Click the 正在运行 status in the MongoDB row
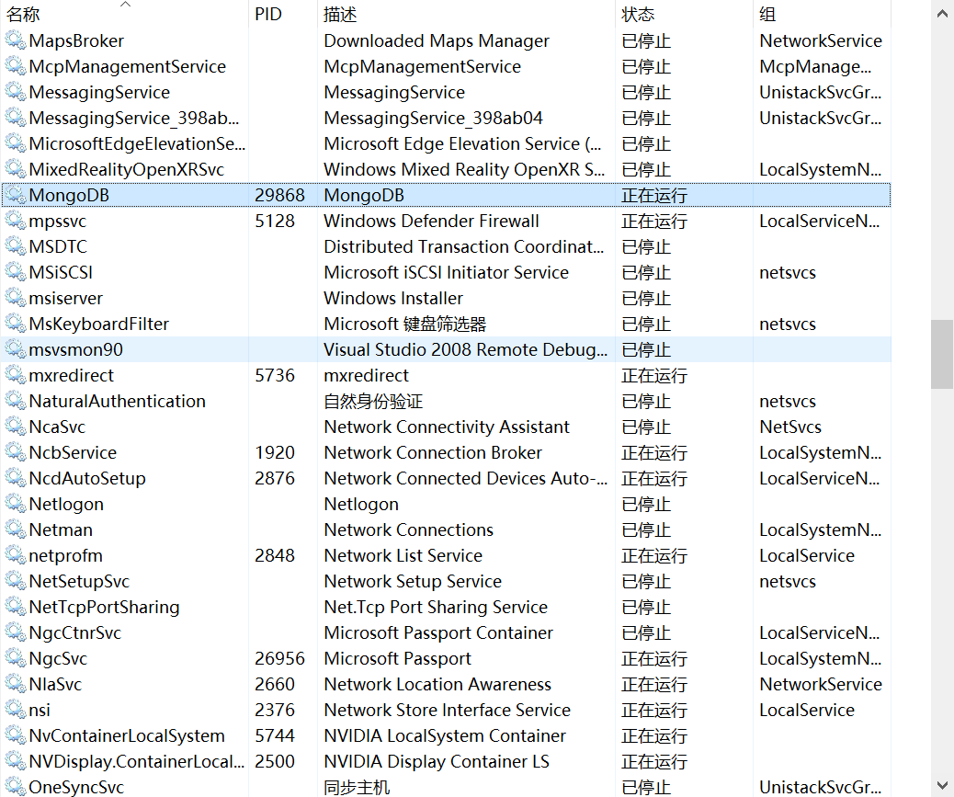The image size is (954, 797). (654, 195)
